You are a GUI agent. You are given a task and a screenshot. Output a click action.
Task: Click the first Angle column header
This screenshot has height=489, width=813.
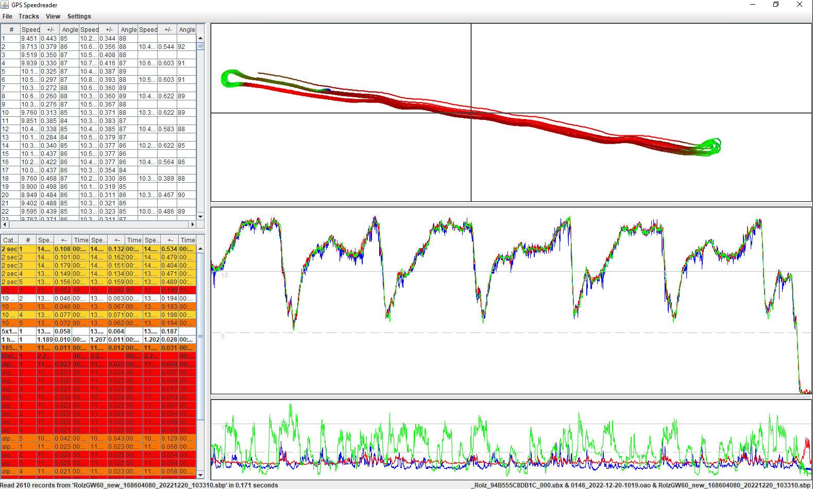point(70,29)
